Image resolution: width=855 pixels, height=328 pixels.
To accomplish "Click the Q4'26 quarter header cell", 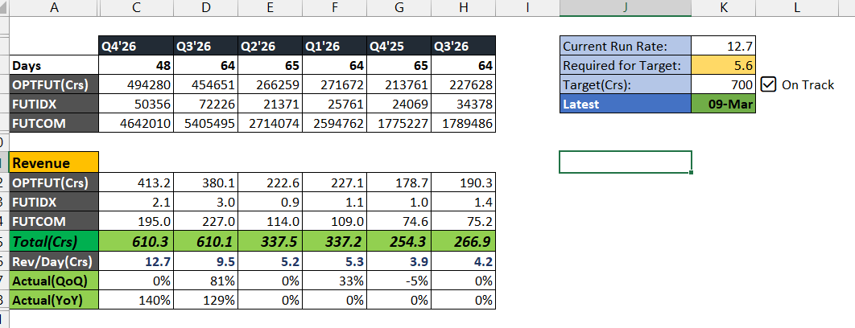I will click(134, 46).
